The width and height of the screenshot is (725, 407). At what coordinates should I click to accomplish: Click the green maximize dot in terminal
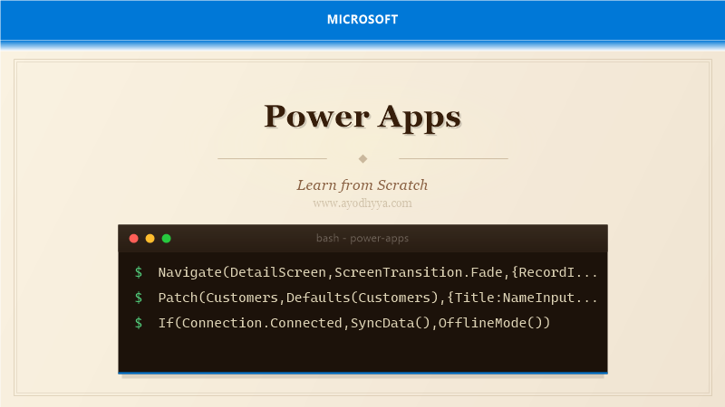[167, 239]
